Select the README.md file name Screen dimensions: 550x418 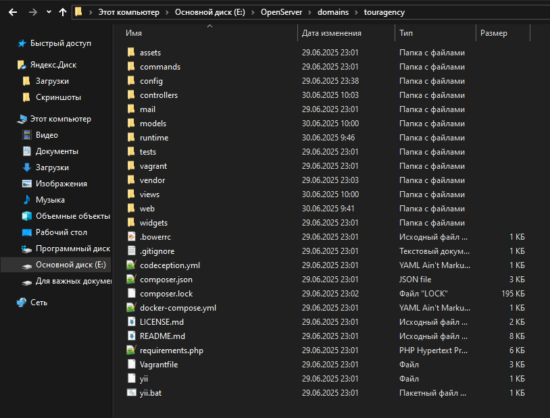click(162, 336)
